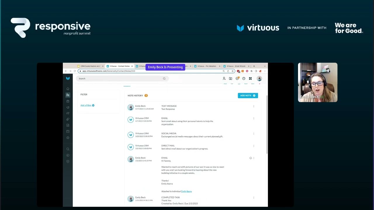Click the Virtuous Search field
Screen dimensions: 374x210
(122, 78)
